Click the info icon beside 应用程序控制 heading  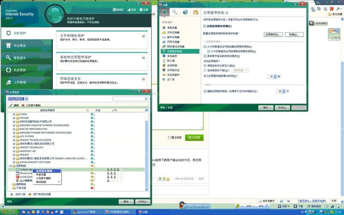click(x=227, y=13)
